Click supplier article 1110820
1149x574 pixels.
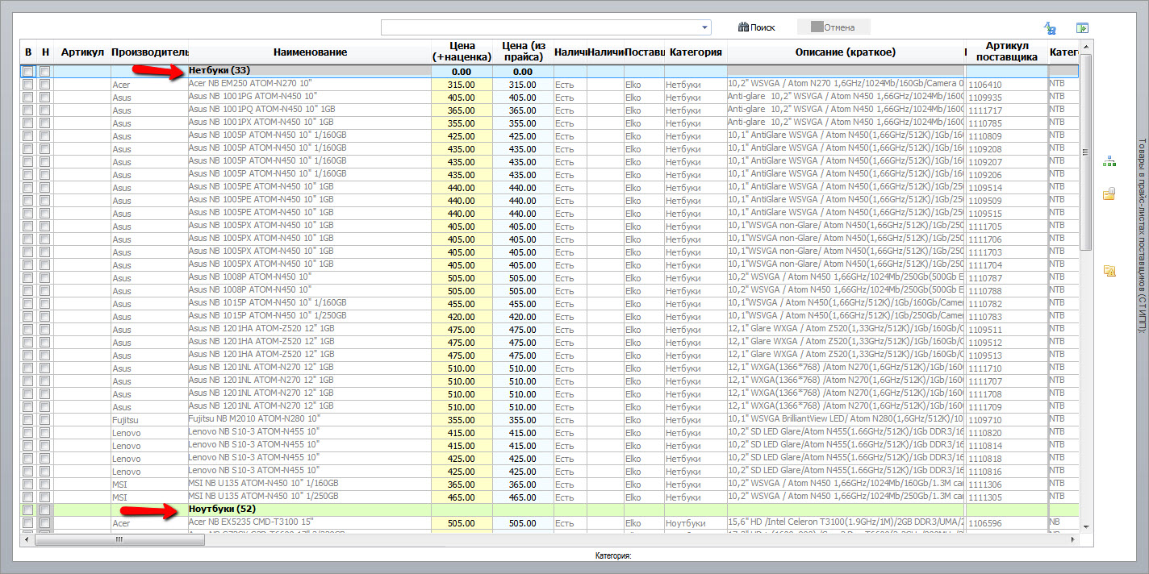pyautogui.click(x=1006, y=433)
